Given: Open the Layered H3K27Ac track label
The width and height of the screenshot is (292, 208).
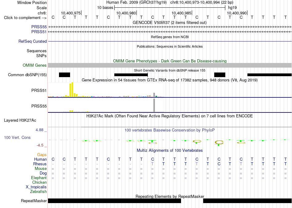Looking at the screenshot, I should 20,120.
